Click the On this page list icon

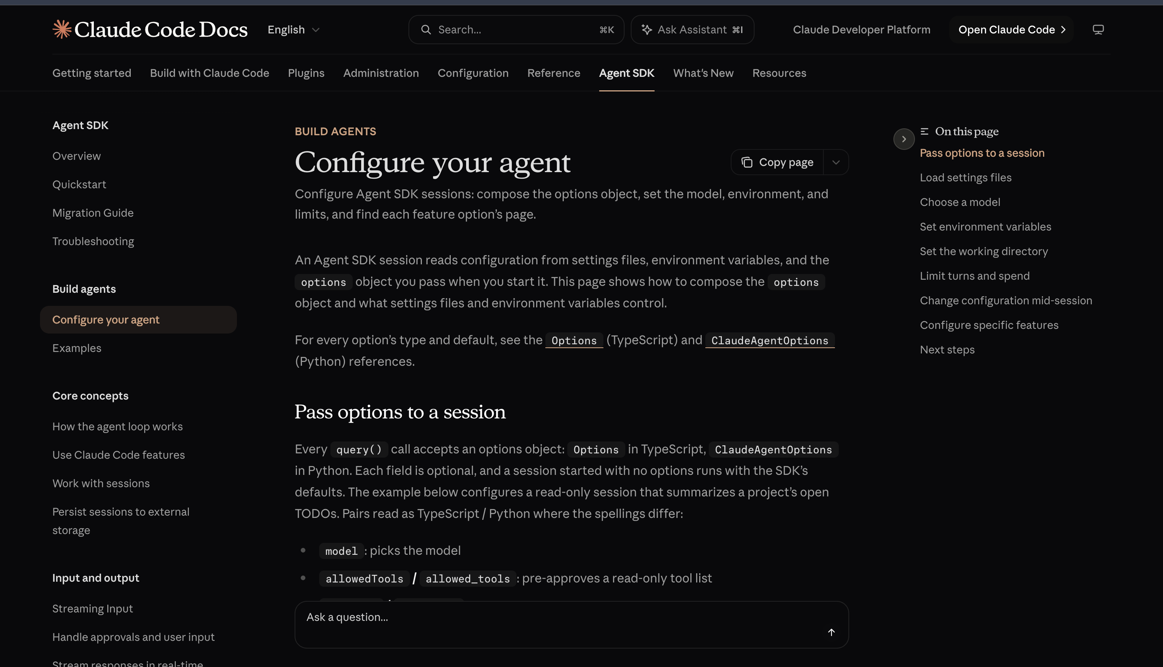click(x=924, y=131)
